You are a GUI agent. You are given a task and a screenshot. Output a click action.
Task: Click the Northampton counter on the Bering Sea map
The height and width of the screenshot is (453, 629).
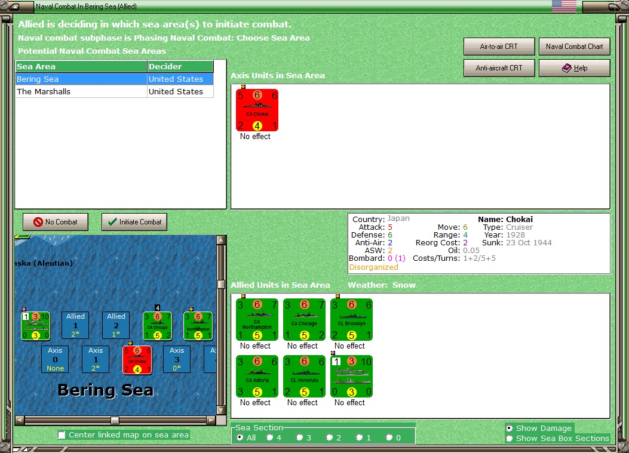[x=198, y=326]
